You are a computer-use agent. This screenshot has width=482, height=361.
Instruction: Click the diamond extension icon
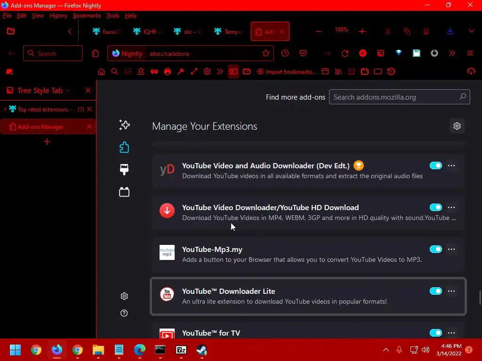(x=399, y=53)
